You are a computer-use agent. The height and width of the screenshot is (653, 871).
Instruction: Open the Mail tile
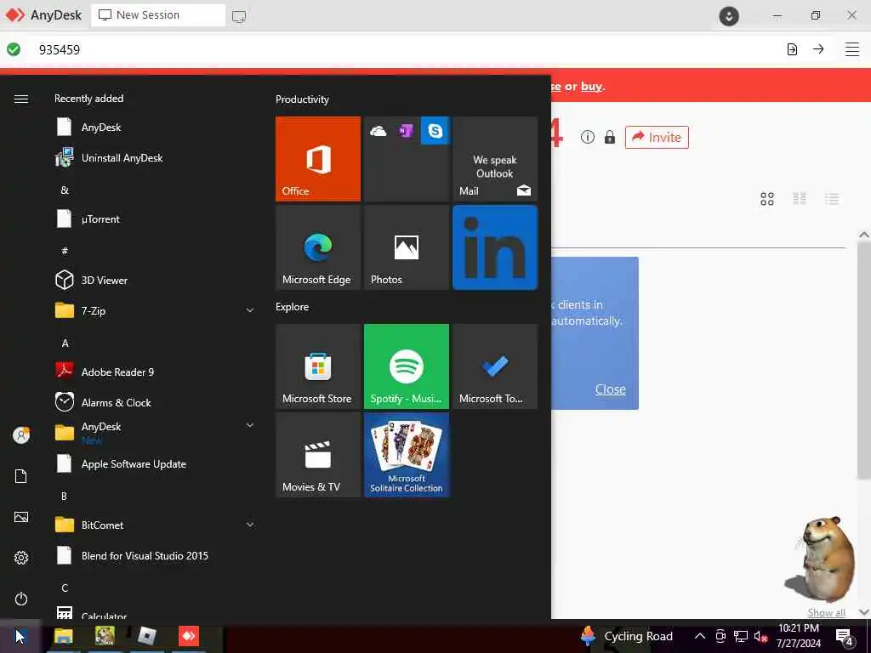(x=495, y=159)
